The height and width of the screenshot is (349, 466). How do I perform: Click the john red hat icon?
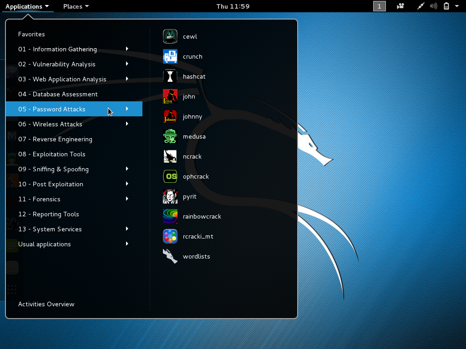pyautogui.click(x=170, y=96)
